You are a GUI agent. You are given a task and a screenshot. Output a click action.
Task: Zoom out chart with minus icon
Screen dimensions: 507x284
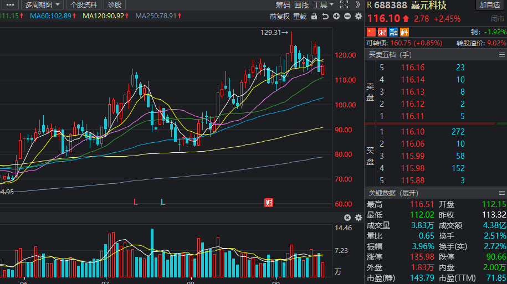[347, 17]
